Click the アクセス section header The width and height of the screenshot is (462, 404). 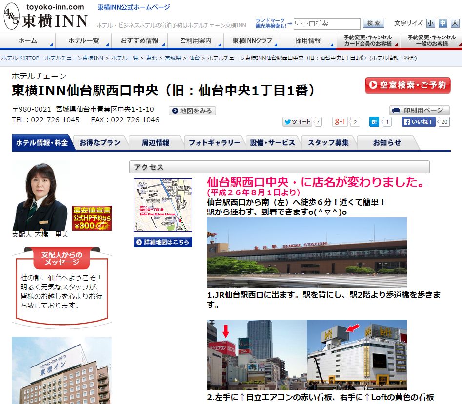pos(280,167)
